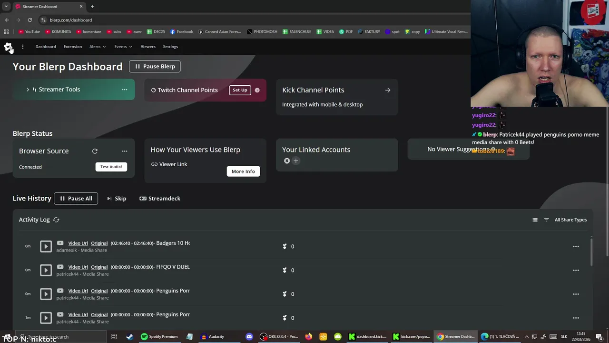Go to Viewers nav item
609x343 pixels.
(148, 47)
